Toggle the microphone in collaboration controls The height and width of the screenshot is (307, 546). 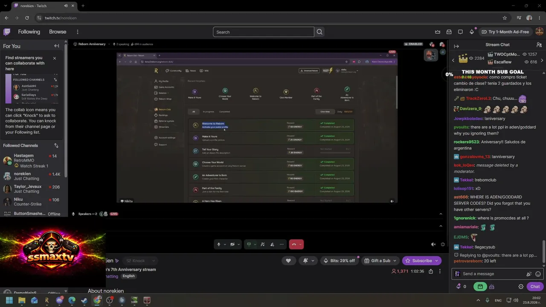click(x=219, y=244)
